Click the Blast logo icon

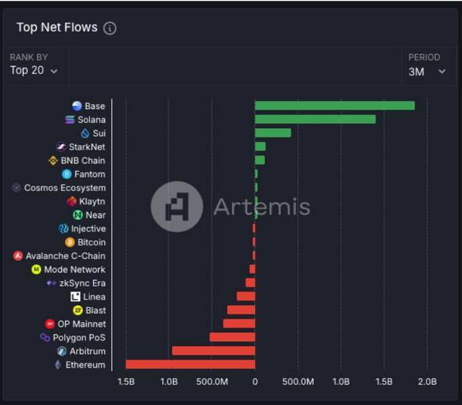pyautogui.click(x=77, y=311)
